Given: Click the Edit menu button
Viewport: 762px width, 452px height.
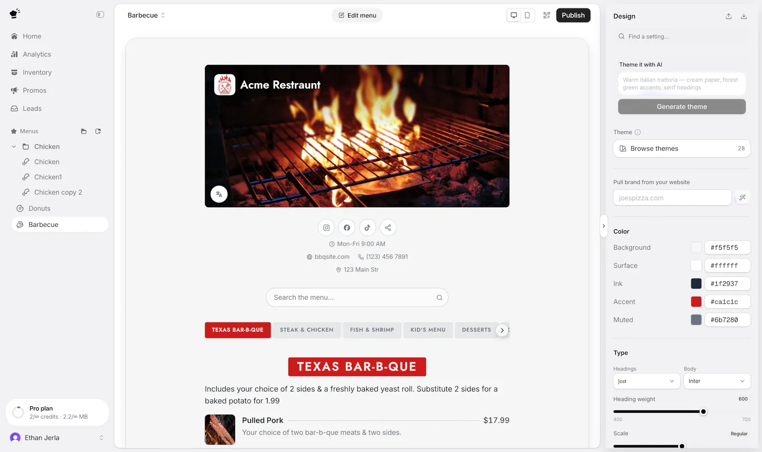Looking at the screenshot, I should point(357,15).
